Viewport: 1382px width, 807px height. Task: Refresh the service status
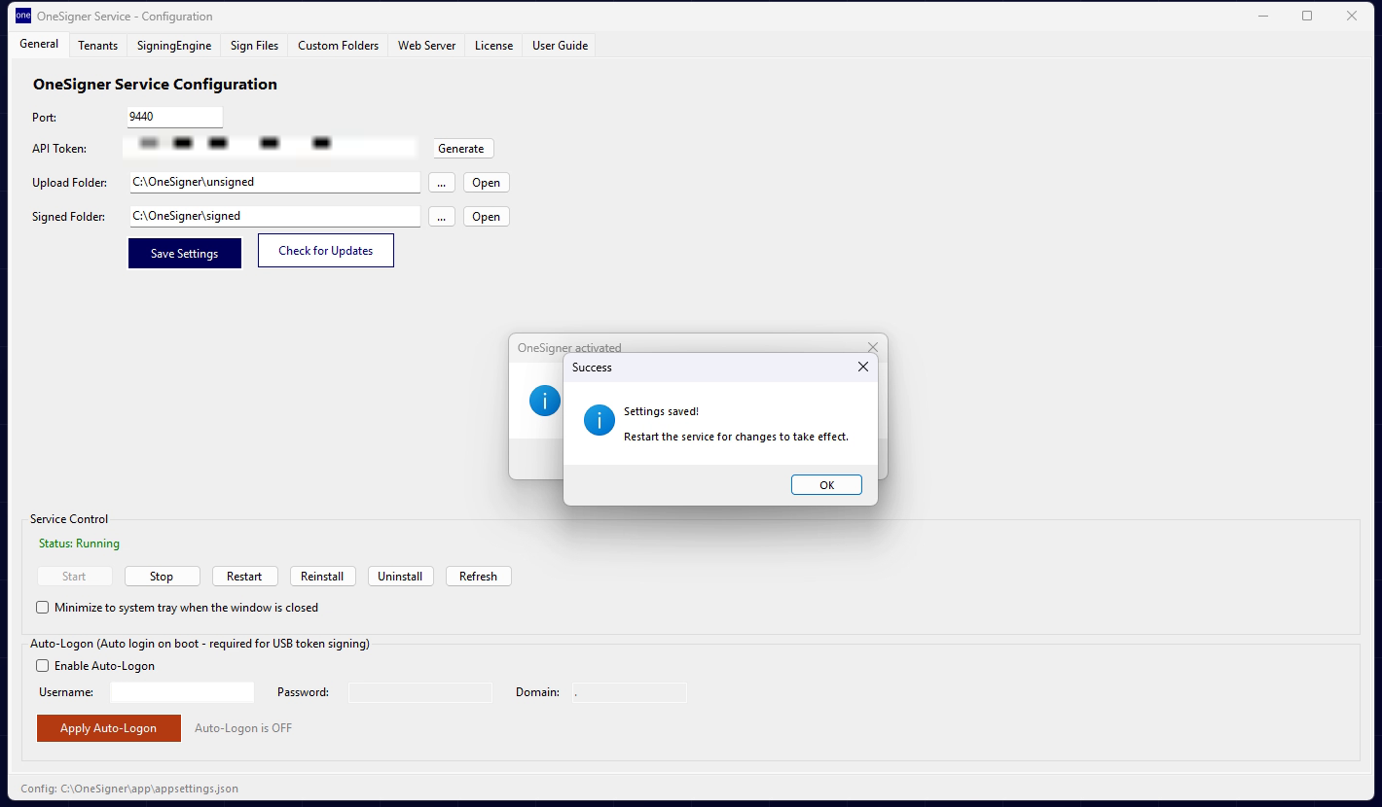click(478, 577)
